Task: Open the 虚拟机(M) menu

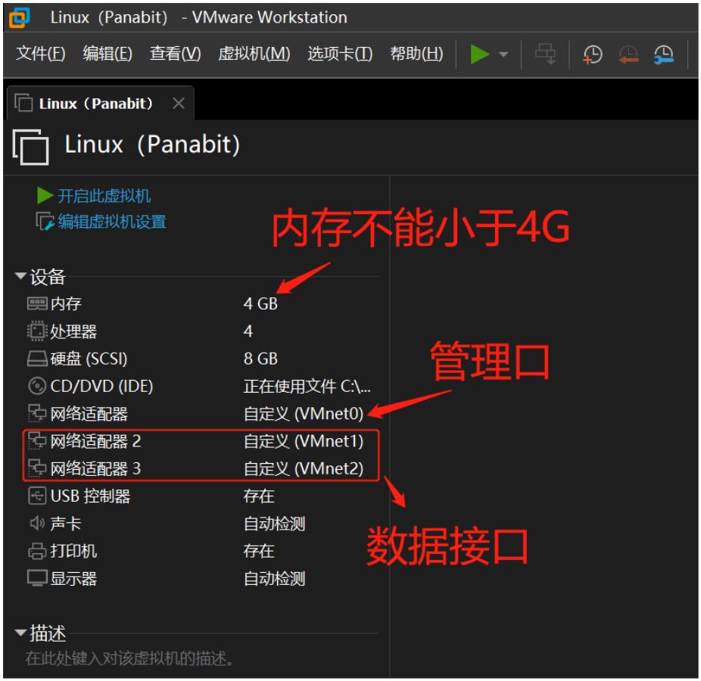Action: [x=254, y=54]
